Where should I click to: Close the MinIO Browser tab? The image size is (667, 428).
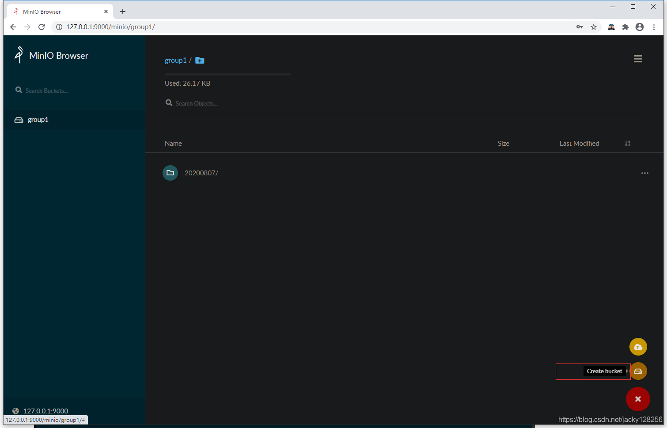tap(106, 11)
